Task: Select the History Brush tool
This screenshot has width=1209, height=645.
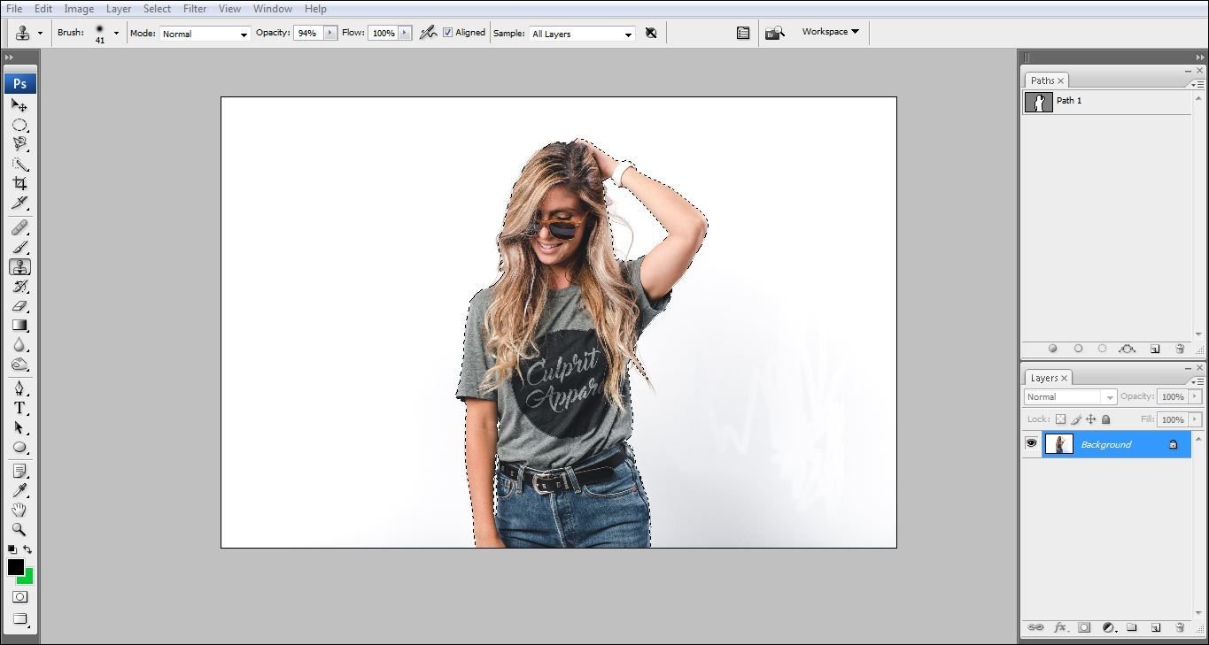Action: pyautogui.click(x=19, y=286)
